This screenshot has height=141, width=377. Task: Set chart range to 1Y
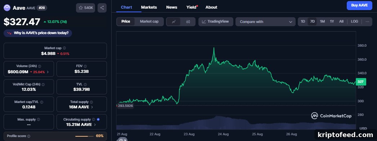click(x=332, y=22)
